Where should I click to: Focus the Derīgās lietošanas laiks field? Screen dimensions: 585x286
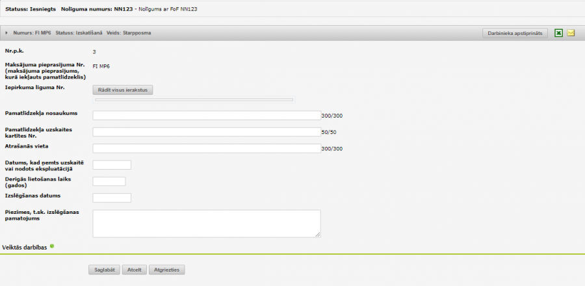click(x=109, y=181)
